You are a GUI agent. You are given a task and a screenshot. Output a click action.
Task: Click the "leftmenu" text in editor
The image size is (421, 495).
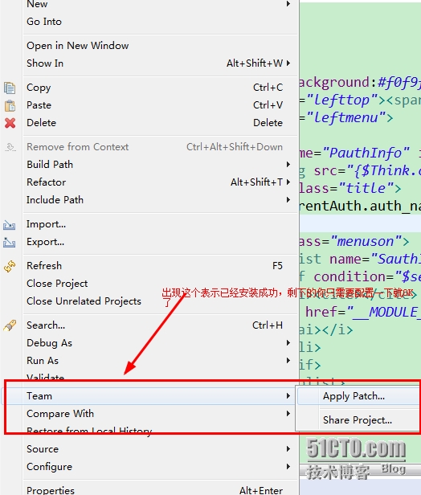346,118
